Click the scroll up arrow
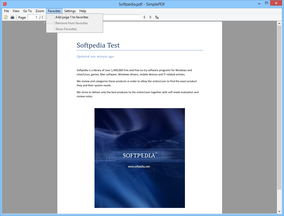284x216 pixels. coord(279,23)
